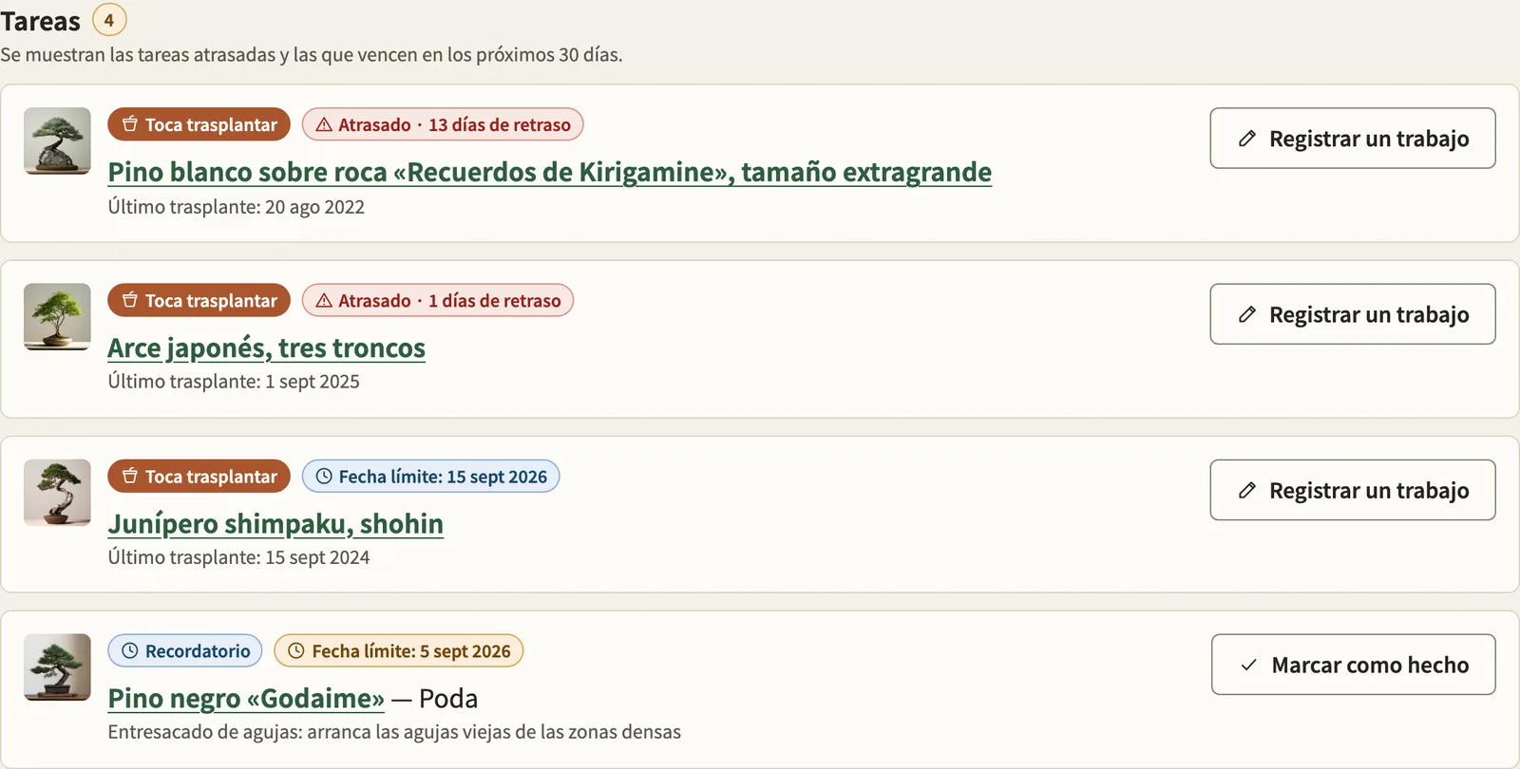Click the checkmark icon in Marcar como hecho

1249,665
